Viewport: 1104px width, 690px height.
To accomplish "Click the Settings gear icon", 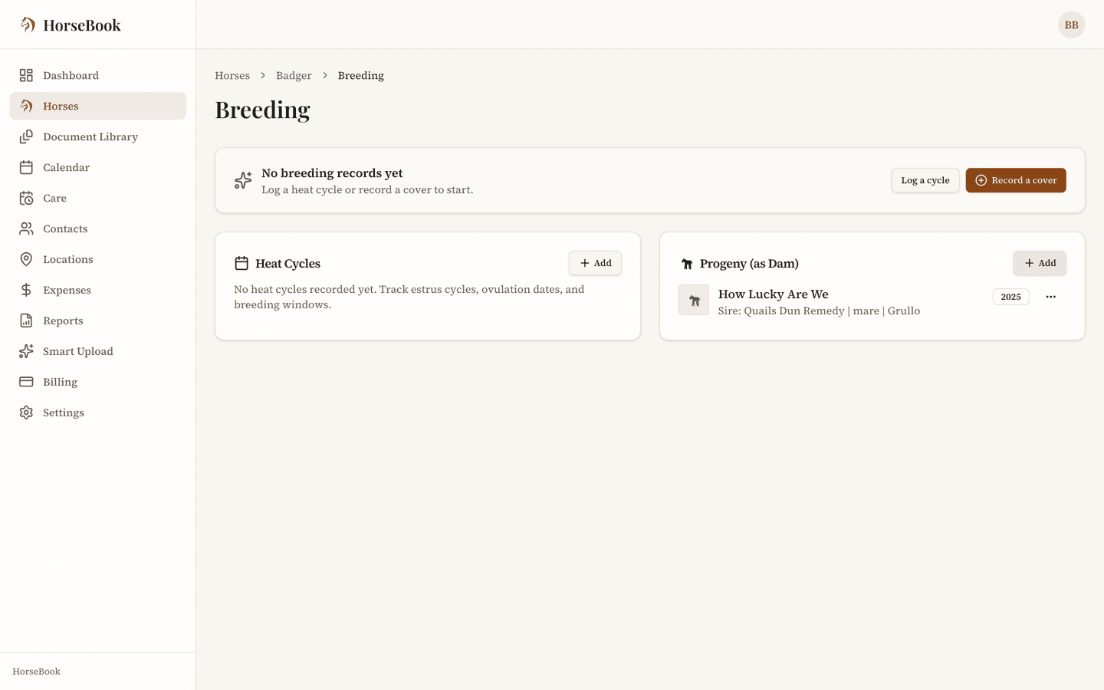I will tap(26, 412).
